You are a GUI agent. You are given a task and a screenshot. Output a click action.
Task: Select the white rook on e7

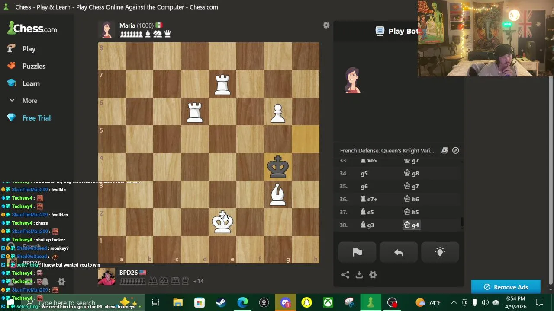[x=222, y=84]
